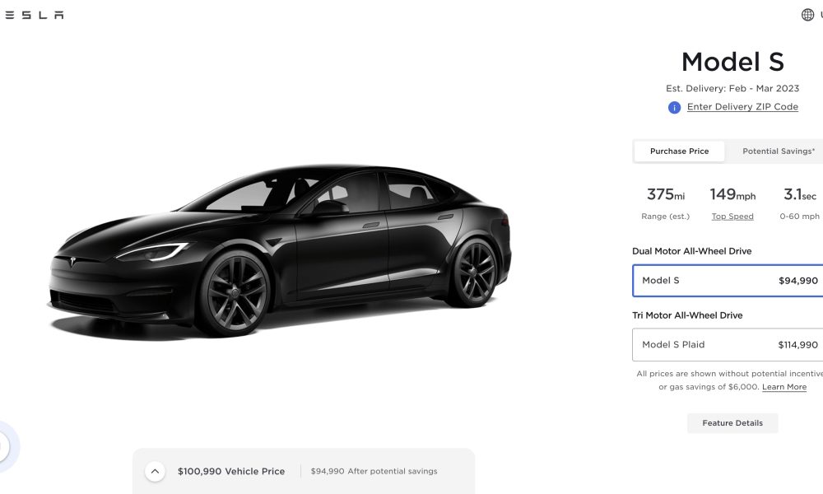Click the Feature Details button
823x494 pixels.
click(x=732, y=423)
